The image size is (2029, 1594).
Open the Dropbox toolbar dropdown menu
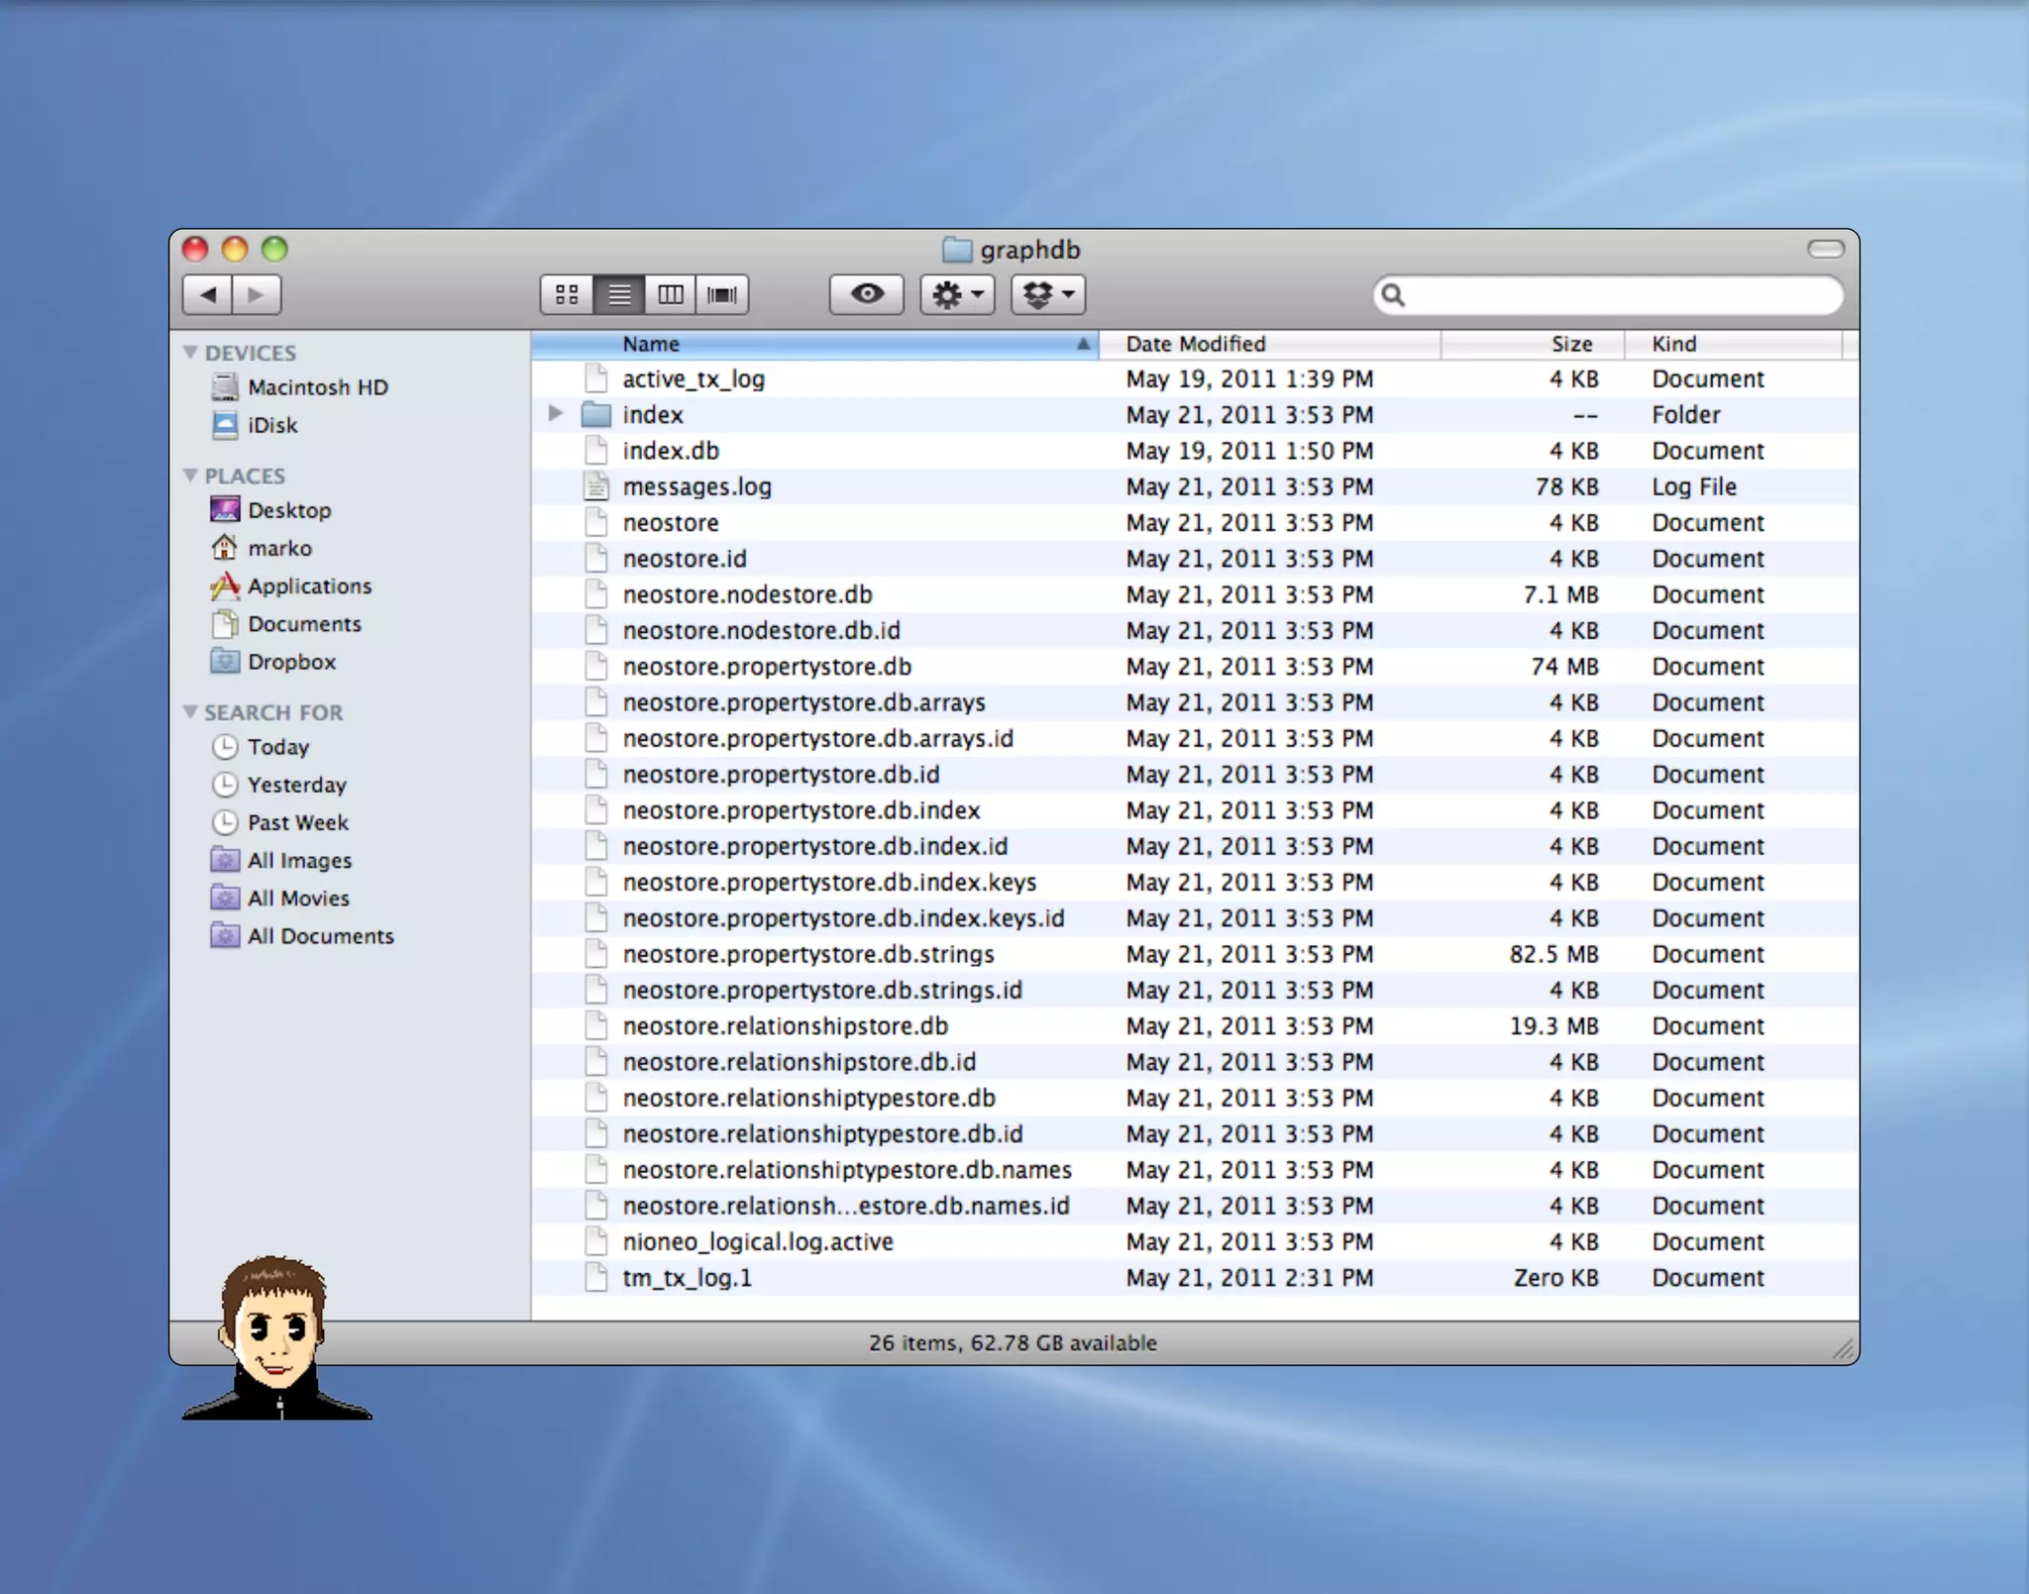(1048, 294)
